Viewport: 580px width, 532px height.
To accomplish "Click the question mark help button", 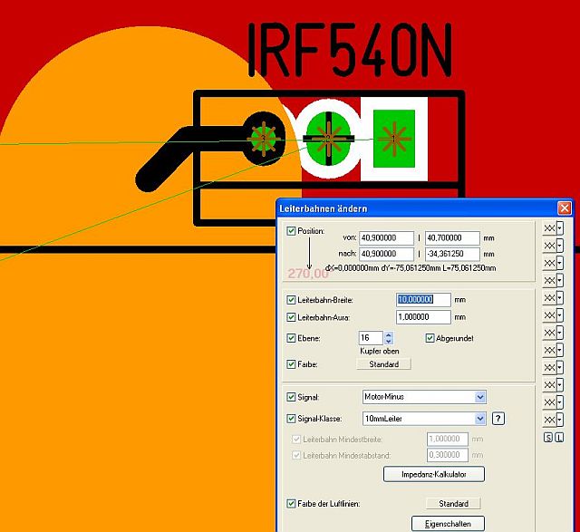I will pyautogui.click(x=498, y=419).
